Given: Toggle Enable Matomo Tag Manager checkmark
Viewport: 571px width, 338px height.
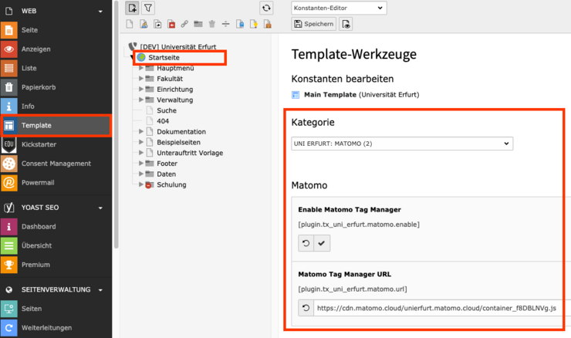Looking at the screenshot, I should [x=323, y=243].
